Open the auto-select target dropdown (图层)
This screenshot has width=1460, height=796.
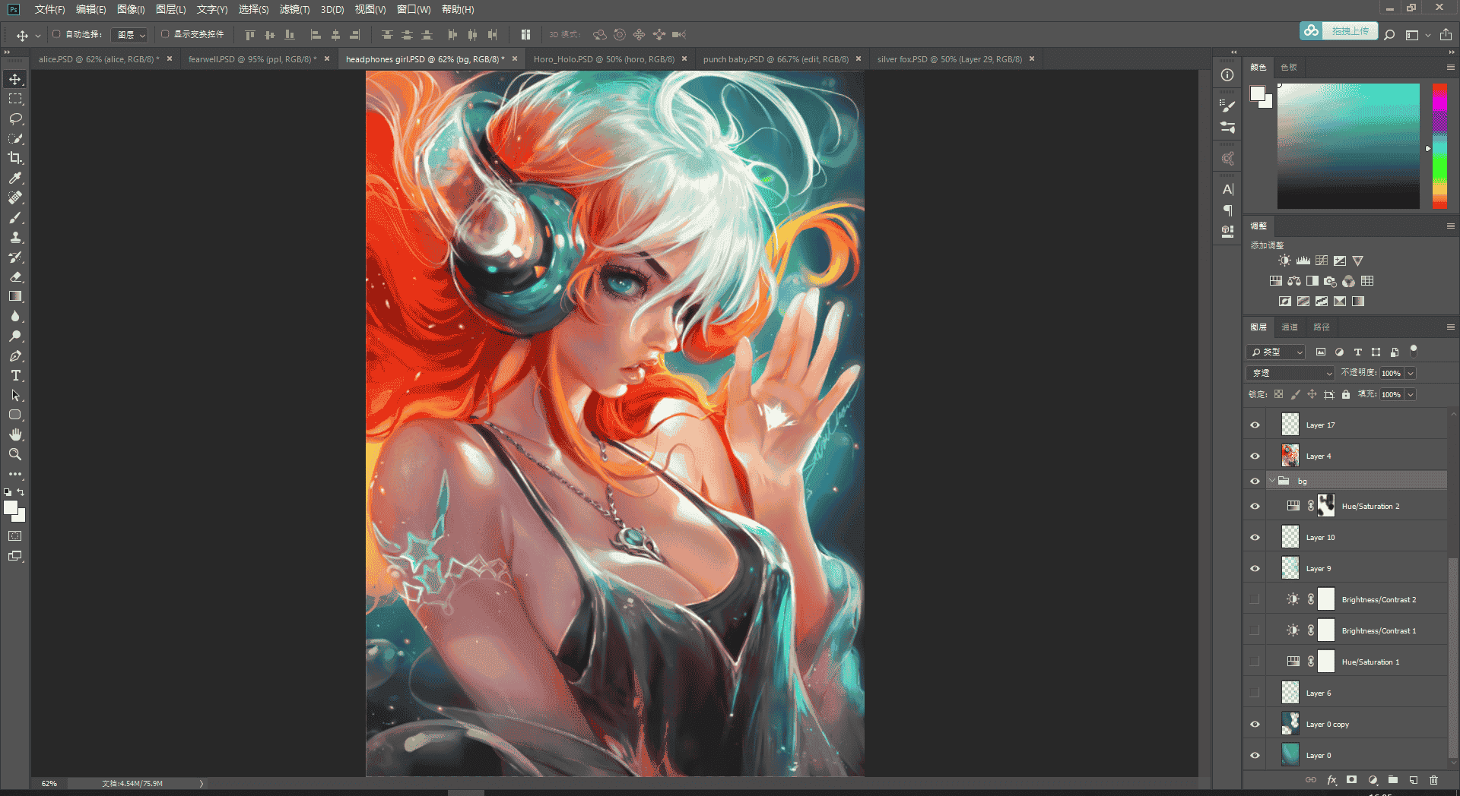pyautogui.click(x=129, y=35)
